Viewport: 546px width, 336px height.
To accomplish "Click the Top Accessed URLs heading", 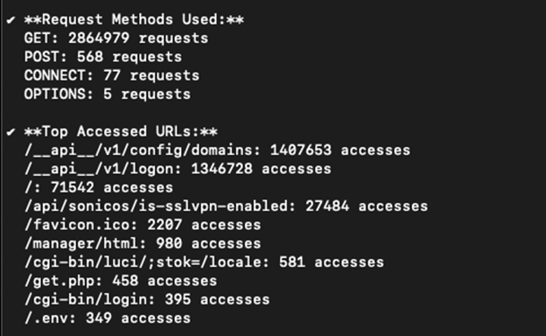I will (121, 131).
